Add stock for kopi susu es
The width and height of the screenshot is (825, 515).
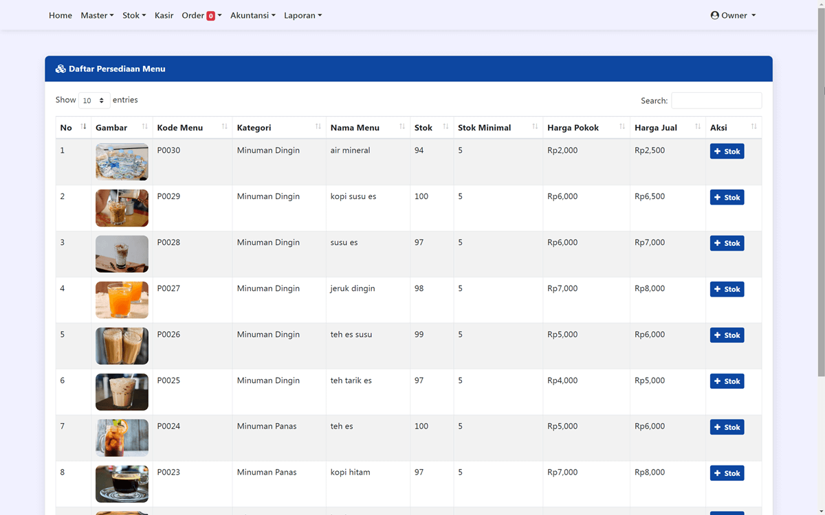[727, 197]
